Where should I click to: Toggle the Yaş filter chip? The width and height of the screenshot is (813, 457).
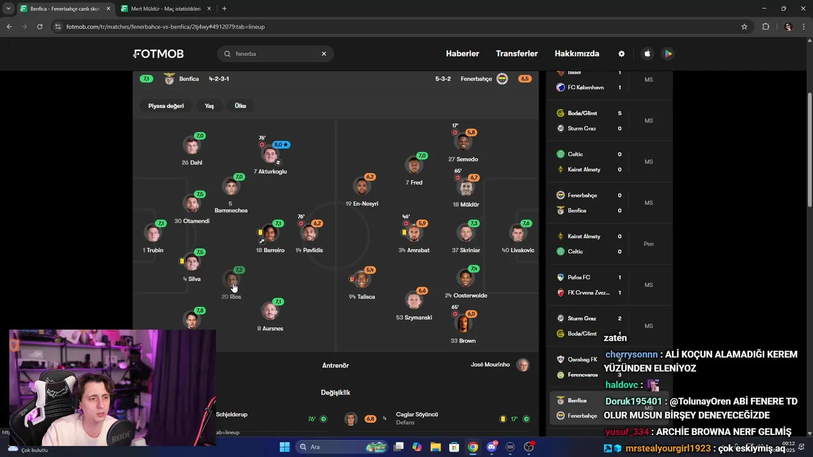(x=209, y=106)
